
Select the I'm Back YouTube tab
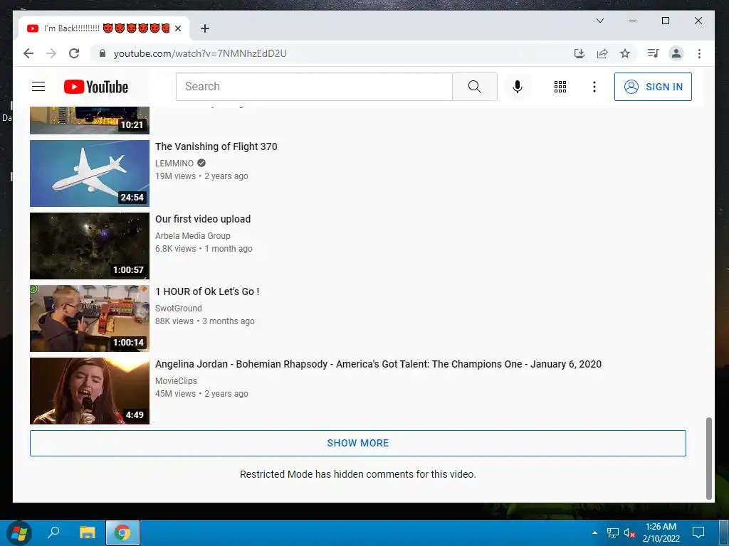click(104, 28)
